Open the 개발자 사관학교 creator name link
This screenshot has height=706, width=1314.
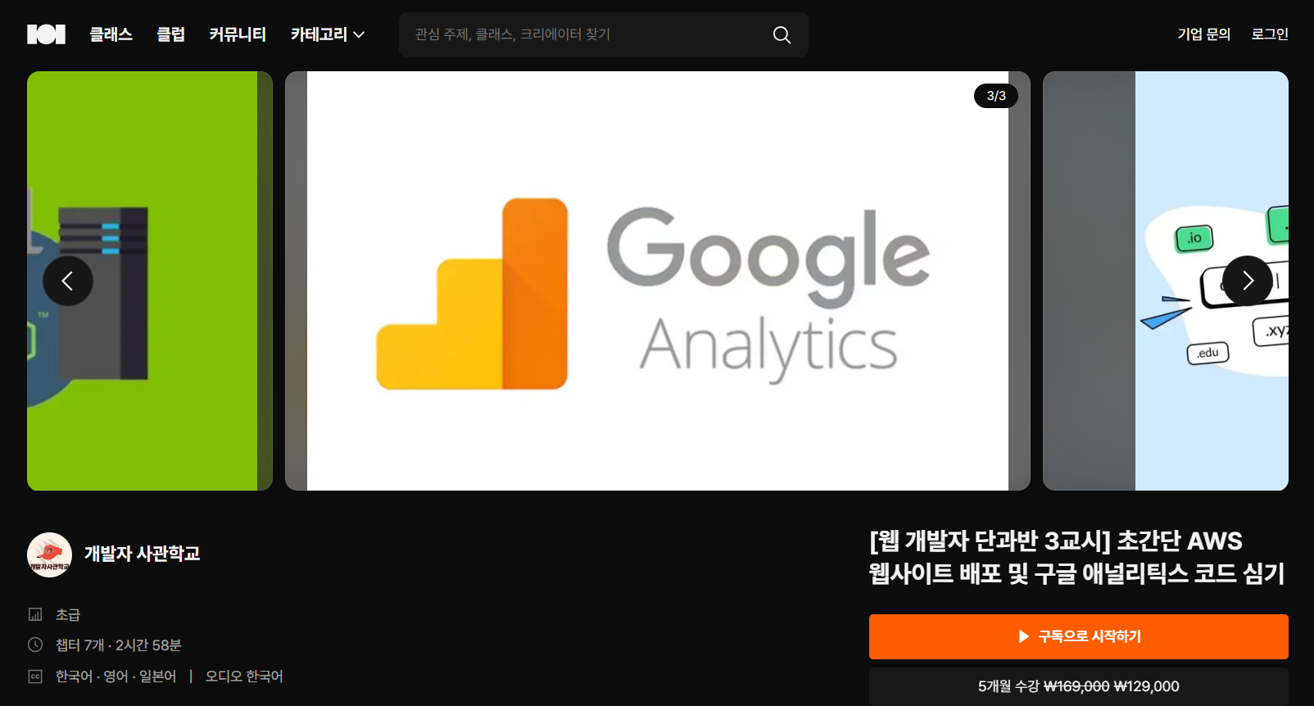click(x=143, y=554)
